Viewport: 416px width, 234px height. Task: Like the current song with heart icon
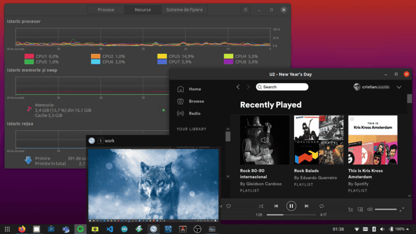click(229, 206)
